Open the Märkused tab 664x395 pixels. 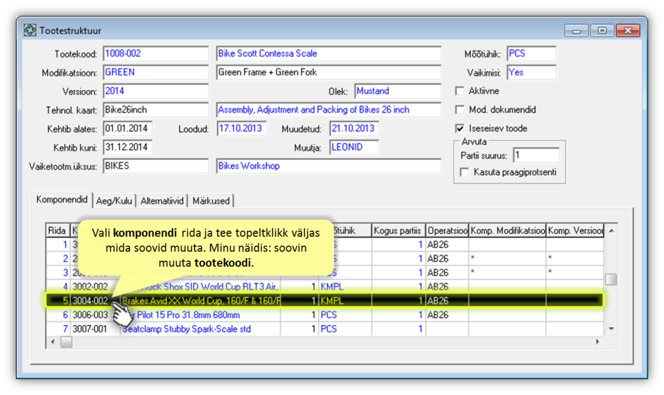211,201
